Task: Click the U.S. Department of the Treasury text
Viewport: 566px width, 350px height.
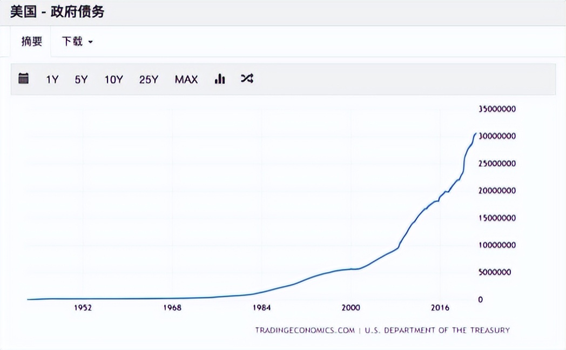Action: click(437, 330)
